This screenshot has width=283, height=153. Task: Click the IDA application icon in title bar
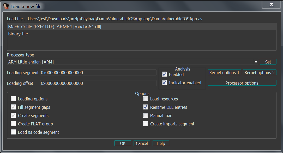(x=6, y=6)
